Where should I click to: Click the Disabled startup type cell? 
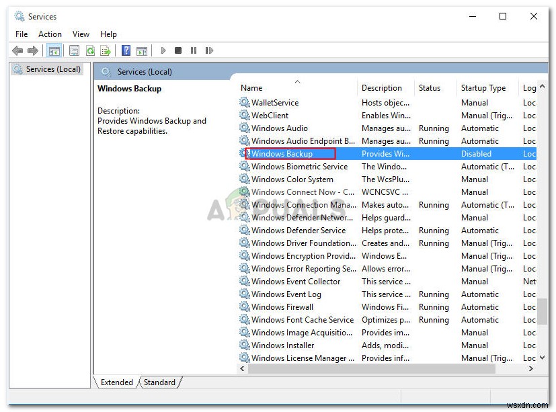click(476, 153)
